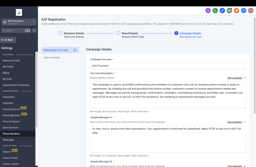The width and height of the screenshot is (256, 167).
Task: Click the Campaign Details section heading
Action: 99,50
